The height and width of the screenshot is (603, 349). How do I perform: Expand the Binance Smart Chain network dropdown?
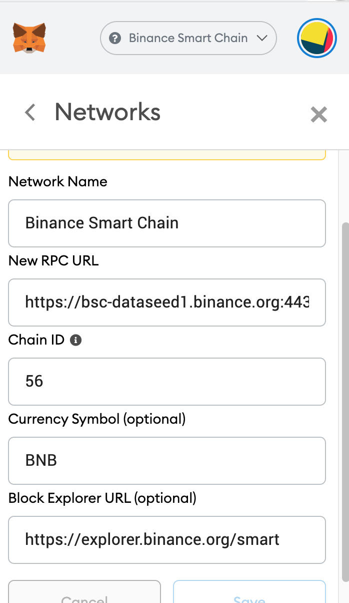click(x=188, y=38)
